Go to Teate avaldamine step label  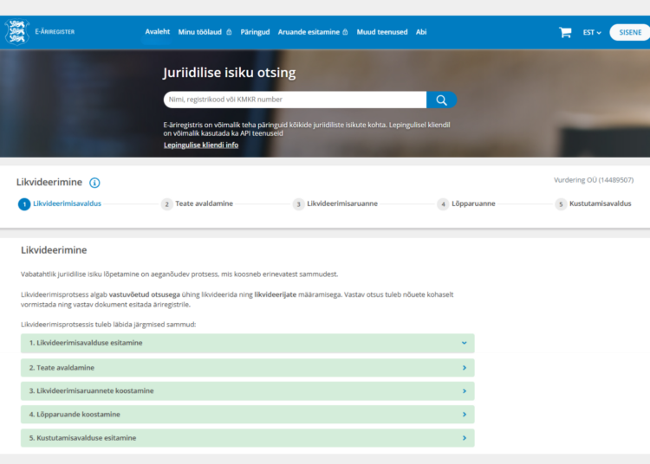coord(204,203)
